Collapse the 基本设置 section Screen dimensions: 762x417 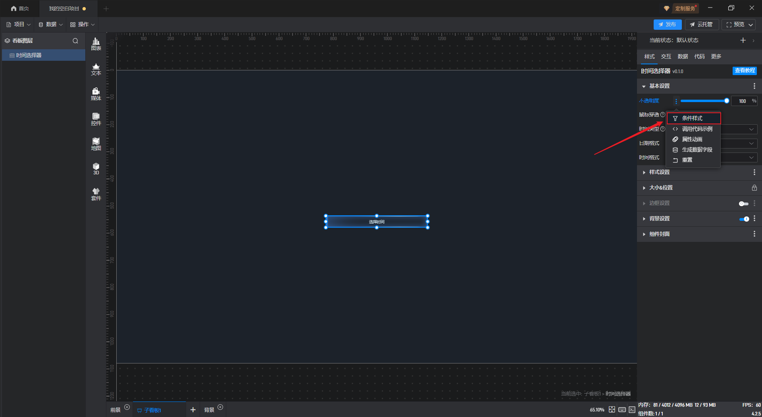tap(659, 86)
